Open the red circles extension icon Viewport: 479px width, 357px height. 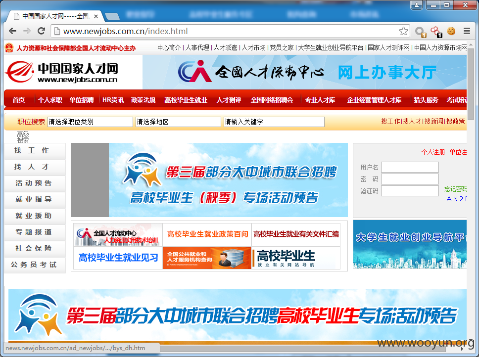tap(436, 32)
